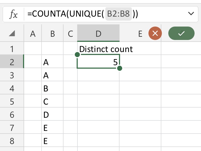
Task: Select row 1 header
Action: (x=12, y=49)
